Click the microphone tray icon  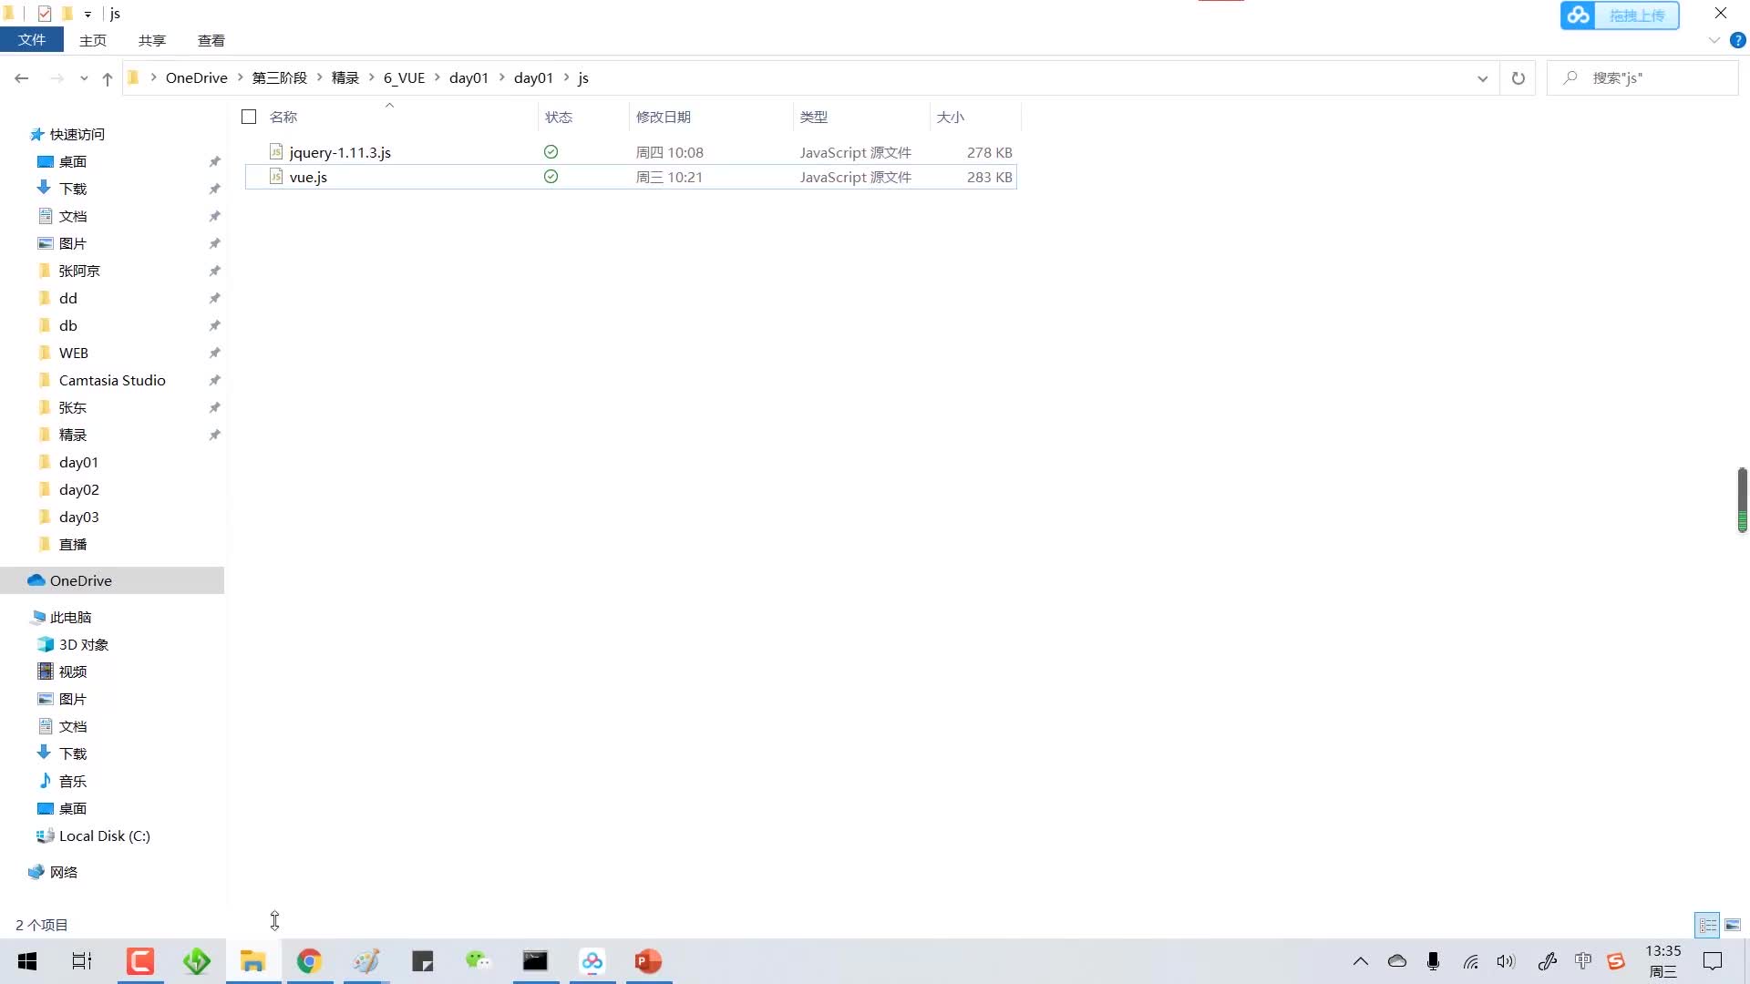point(1434,961)
